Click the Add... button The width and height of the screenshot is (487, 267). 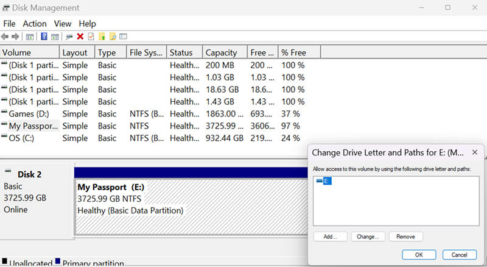tap(330, 237)
